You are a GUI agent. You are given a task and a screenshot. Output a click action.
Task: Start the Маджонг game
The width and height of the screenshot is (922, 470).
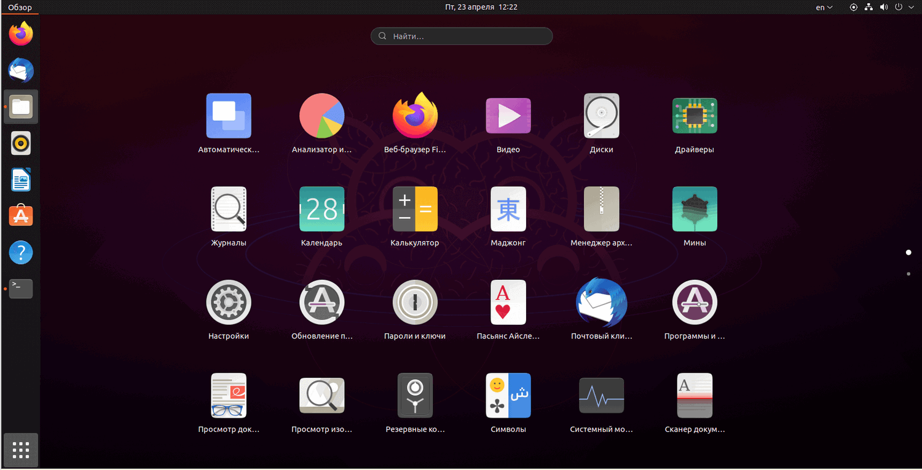click(508, 209)
